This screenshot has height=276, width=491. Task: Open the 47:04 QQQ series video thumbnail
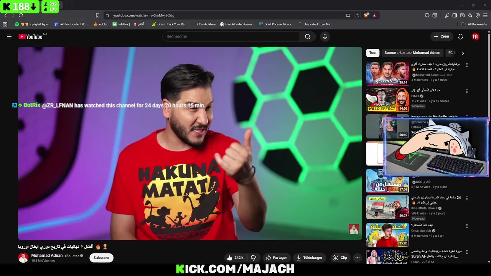(387, 181)
